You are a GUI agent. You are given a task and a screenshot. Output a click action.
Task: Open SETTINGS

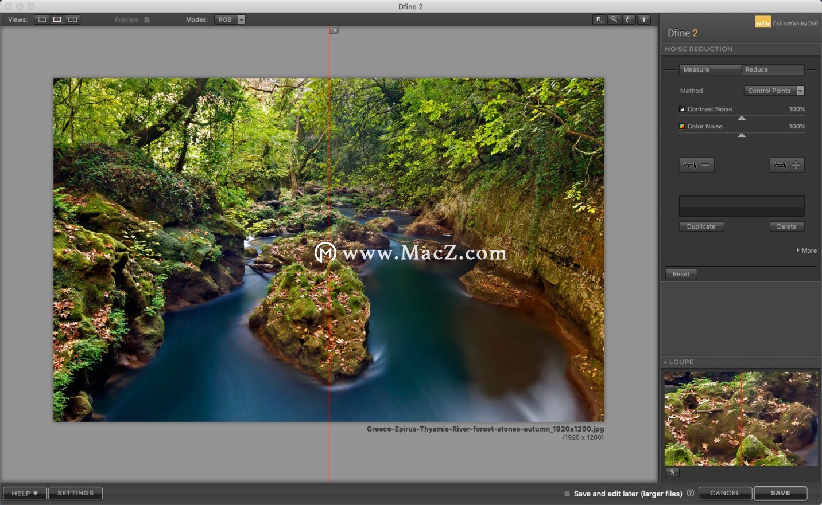[x=76, y=493]
